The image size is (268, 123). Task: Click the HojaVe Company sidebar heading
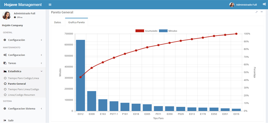click(12, 26)
